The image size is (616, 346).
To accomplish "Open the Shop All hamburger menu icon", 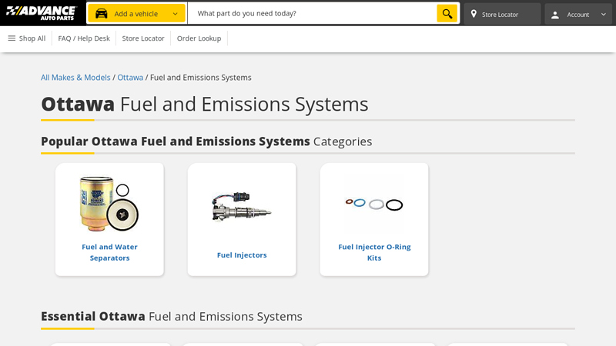I will click(x=12, y=38).
